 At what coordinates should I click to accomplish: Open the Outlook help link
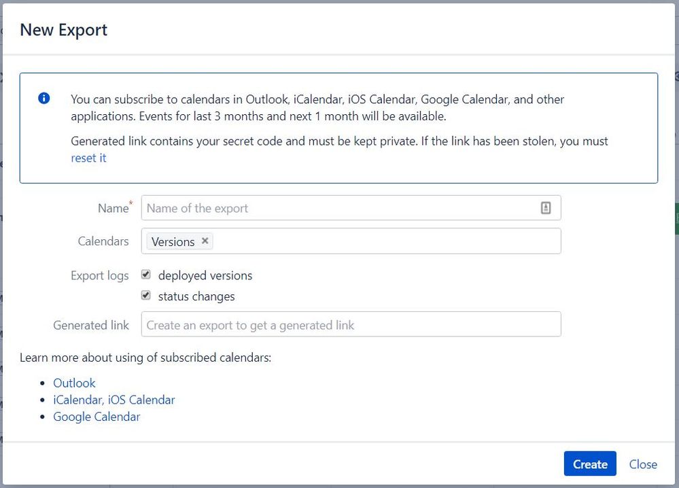74,383
